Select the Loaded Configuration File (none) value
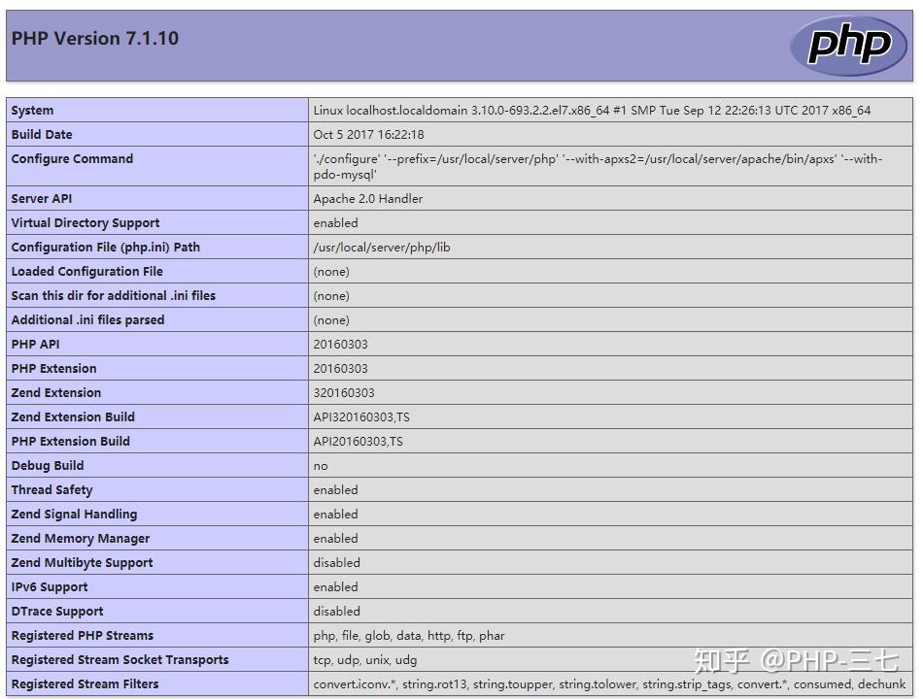Viewport: 923px width, 699px height. coord(331,271)
